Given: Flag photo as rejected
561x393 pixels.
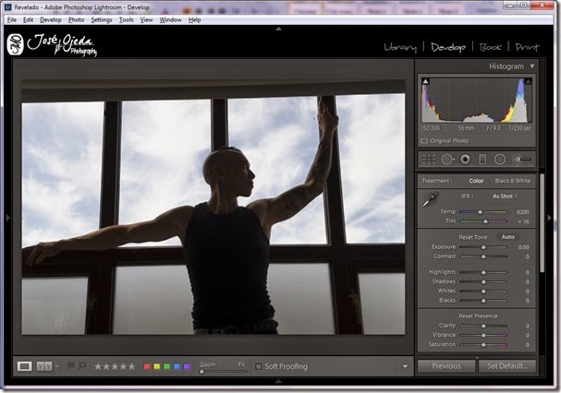Looking at the screenshot, I should (x=82, y=366).
